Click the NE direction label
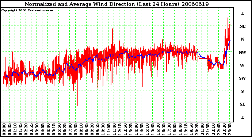The image size is (252, 137). [x=243, y=26]
